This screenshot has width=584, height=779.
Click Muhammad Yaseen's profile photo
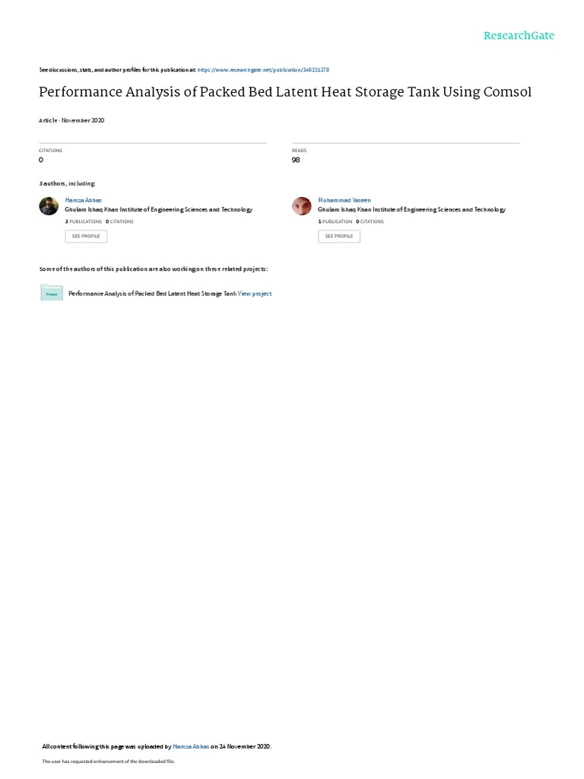301,205
